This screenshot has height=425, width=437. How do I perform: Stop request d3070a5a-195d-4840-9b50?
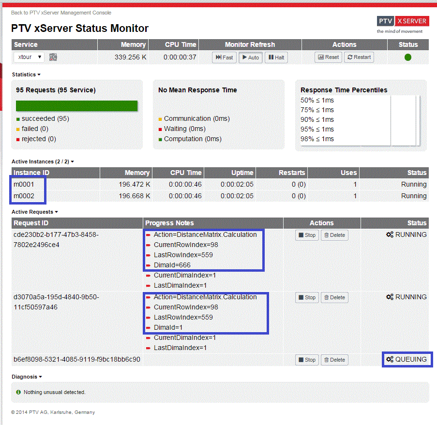307,298
